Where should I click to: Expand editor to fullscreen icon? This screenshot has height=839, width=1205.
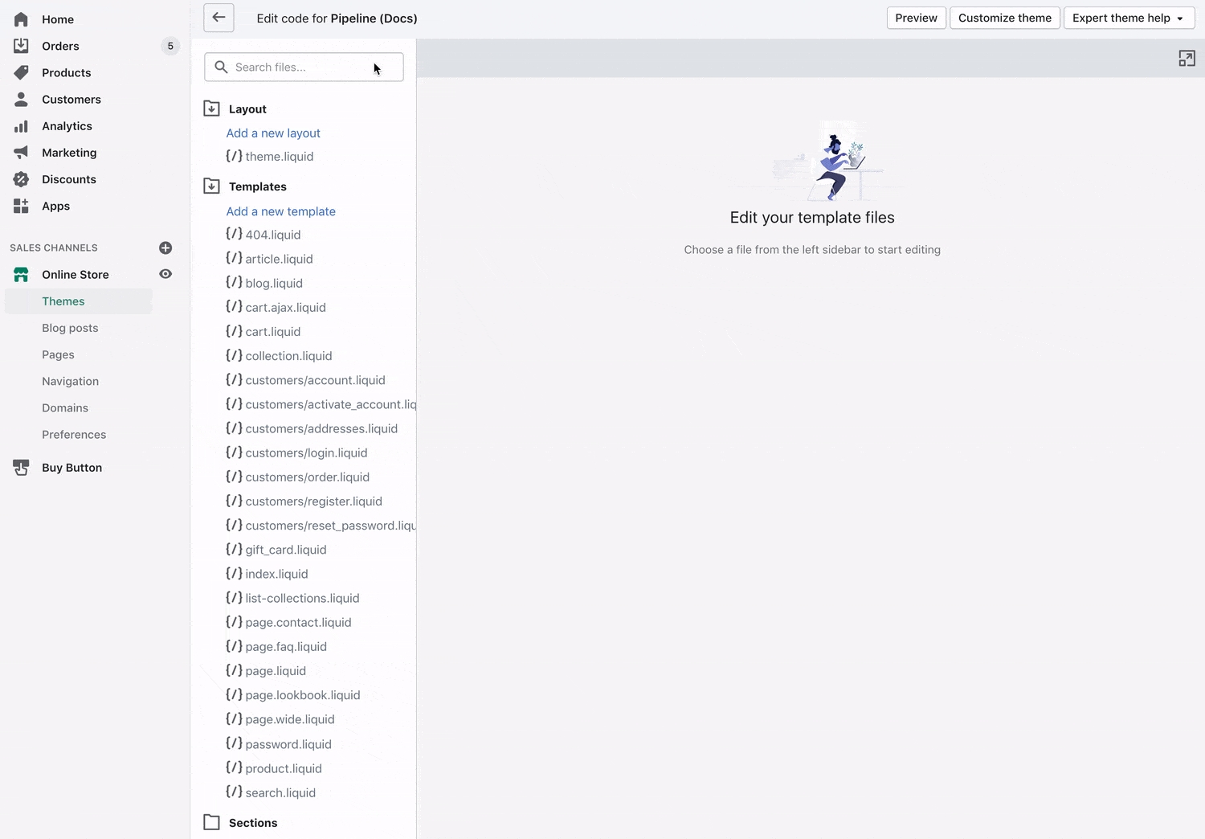(1187, 59)
